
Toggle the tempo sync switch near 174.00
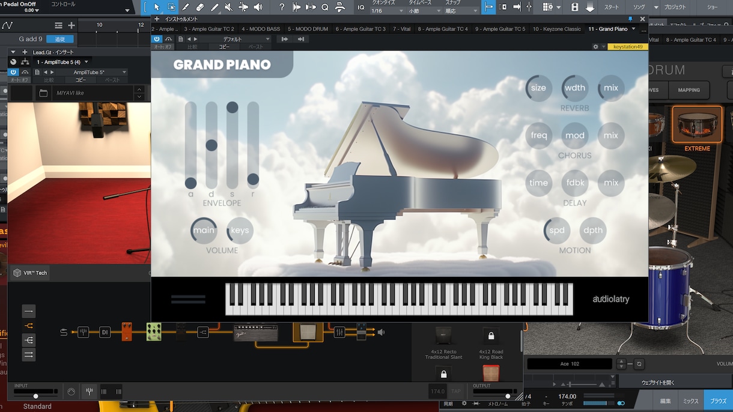[621, 403]
